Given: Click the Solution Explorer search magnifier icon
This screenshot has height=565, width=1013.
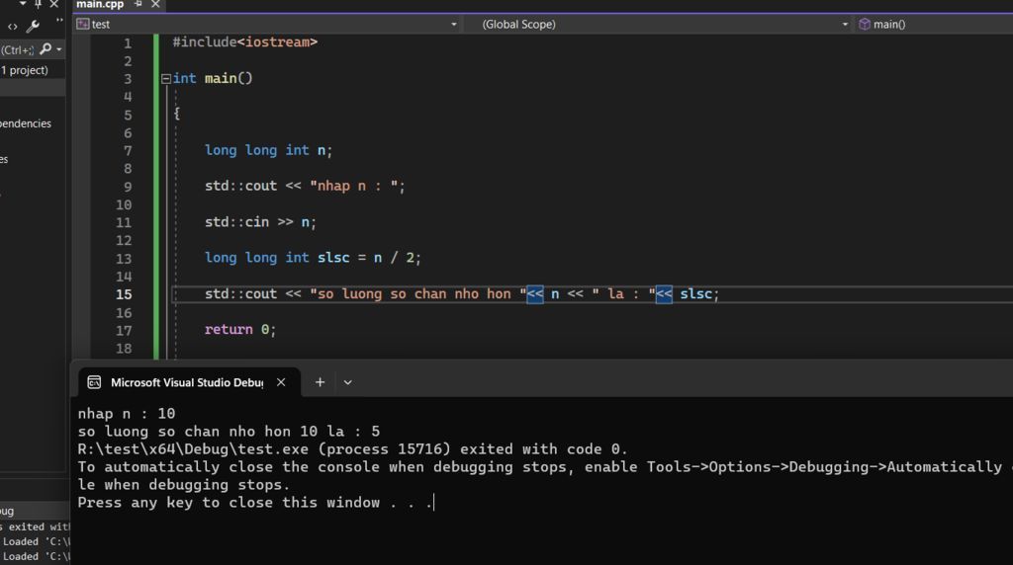Looking at the screenshot, I should [x=46, y=49].
